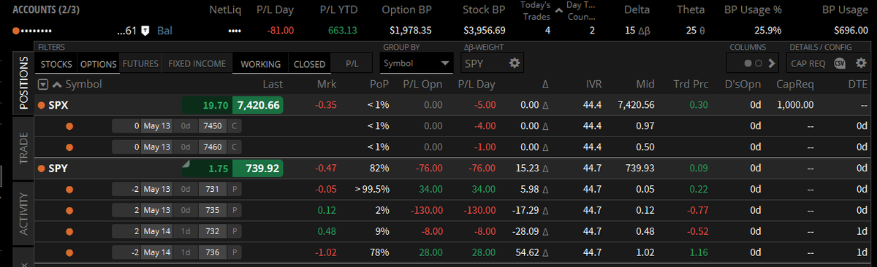Image resolution: width=877 pixels, height=267 pixels.
Task: Sort by the PoP column header
Action: point(379,85)
